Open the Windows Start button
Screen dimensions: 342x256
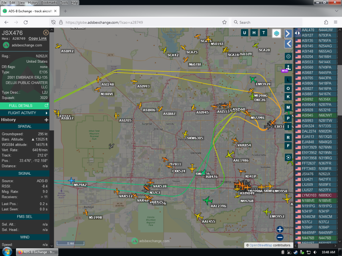coord(7,252)
